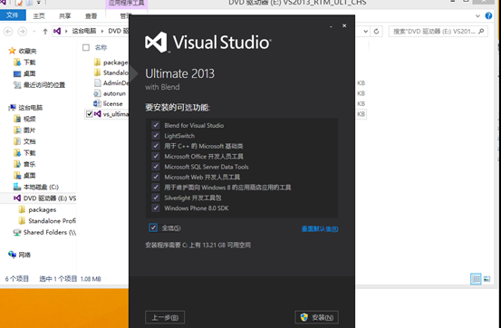Close the Visual Studio installer dialog
This screenshot has height=328, width=501.
tap(344, 25)
